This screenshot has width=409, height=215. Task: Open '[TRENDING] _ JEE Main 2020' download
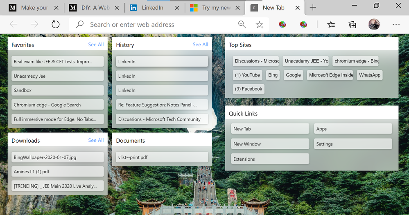58,186
